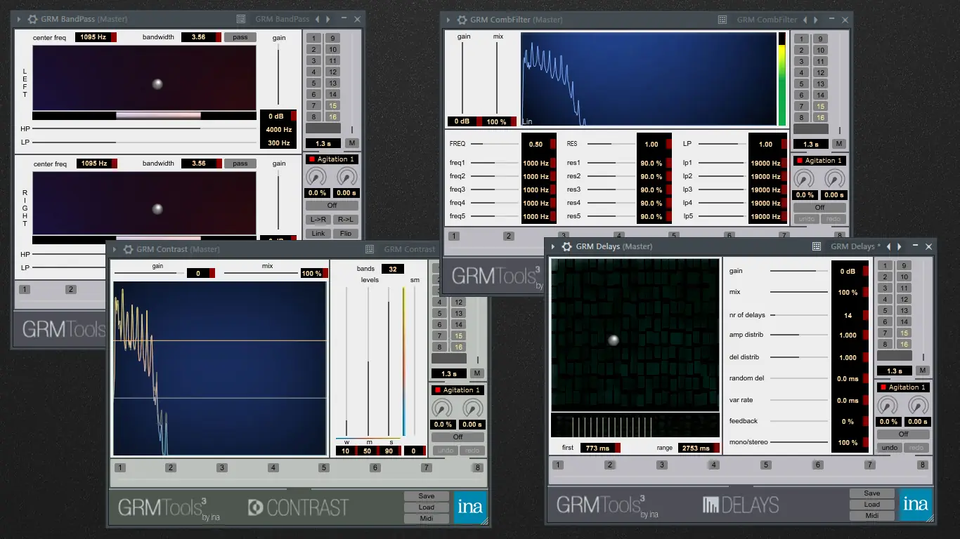Click the XY pad ball in Delays
Image resolution: width=960 pixels, height=539 pixels.
pyautogui.click(x=613, y=340)
